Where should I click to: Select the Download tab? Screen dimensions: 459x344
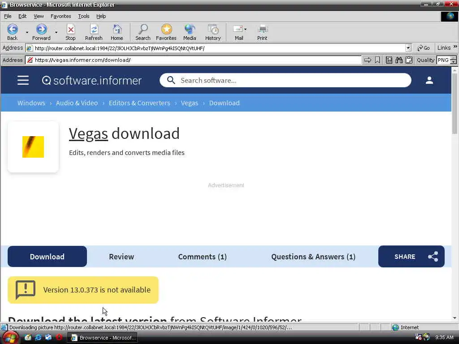tap(47, 257)
